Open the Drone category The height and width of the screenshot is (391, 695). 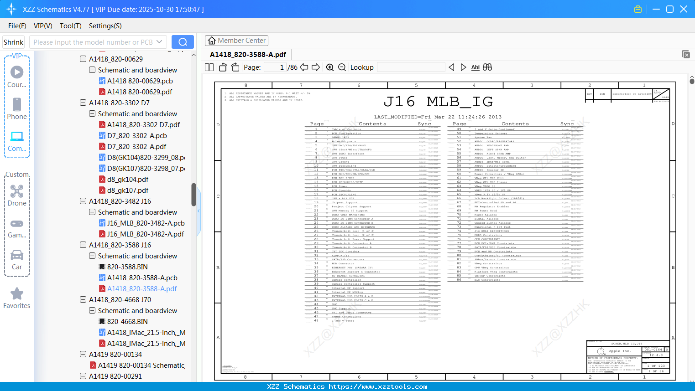[17, 195]
